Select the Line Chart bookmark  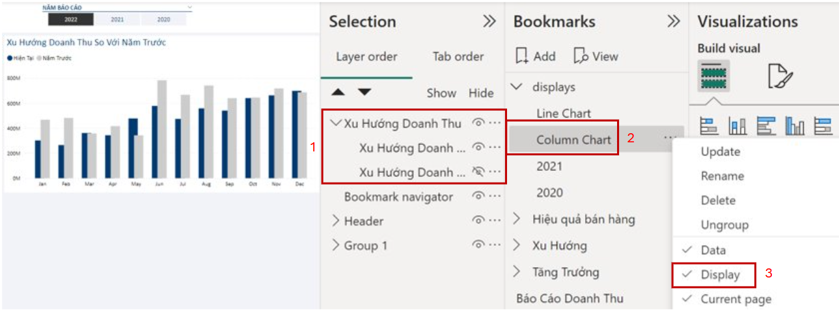tap(564, 113)
